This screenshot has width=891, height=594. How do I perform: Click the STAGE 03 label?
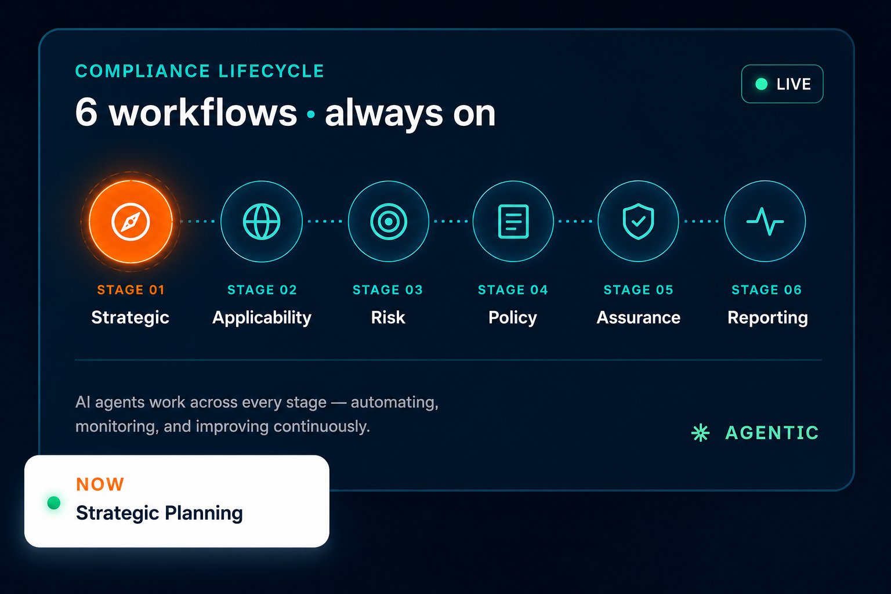tap(388, 290)
